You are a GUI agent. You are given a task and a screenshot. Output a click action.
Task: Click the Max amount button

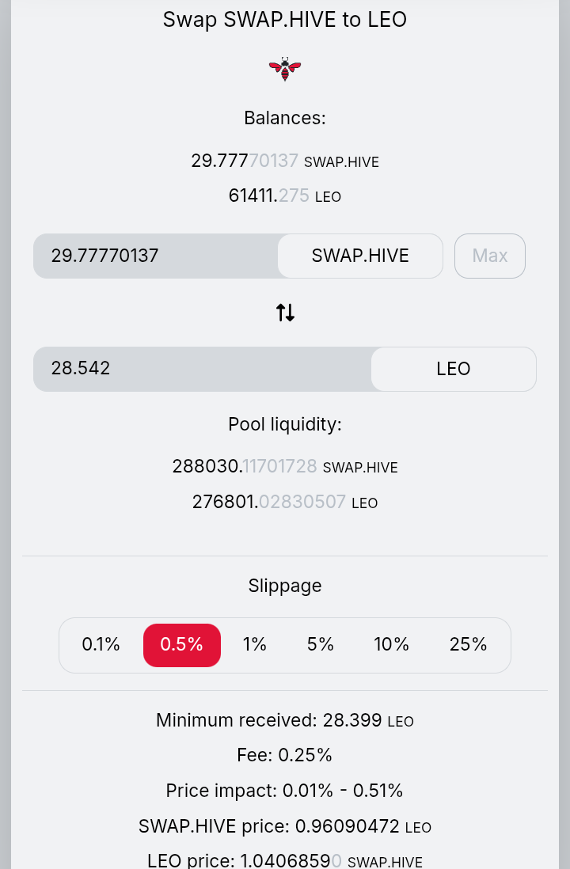pyautogui.click(x=489, y=256)
